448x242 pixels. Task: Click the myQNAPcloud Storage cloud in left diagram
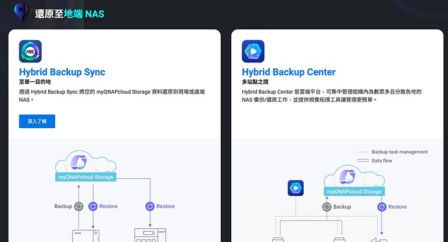click(86, 166)
